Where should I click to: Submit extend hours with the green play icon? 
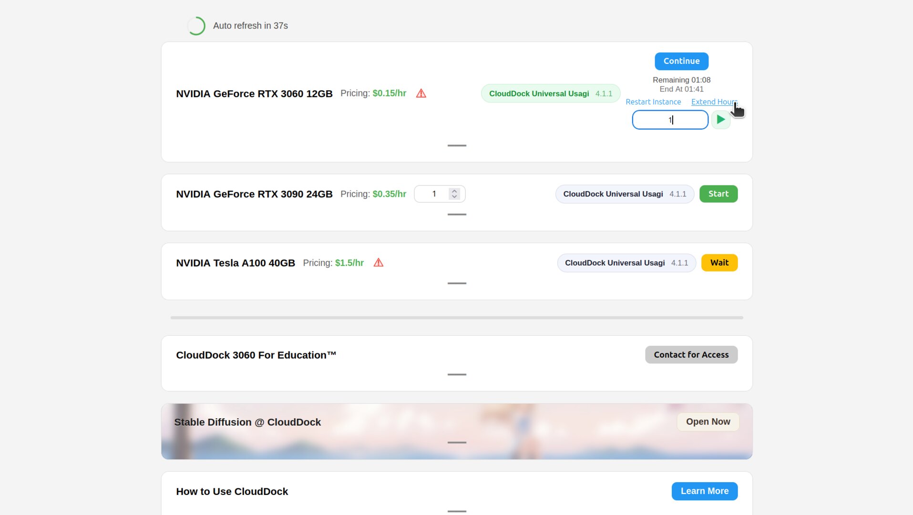[720, 120]
